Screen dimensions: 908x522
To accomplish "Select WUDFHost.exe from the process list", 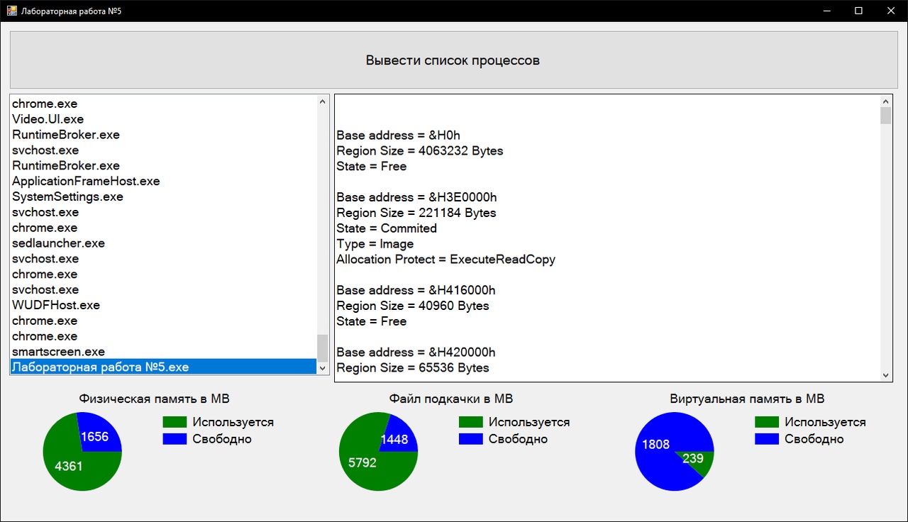I will click(x=56, y=305).
